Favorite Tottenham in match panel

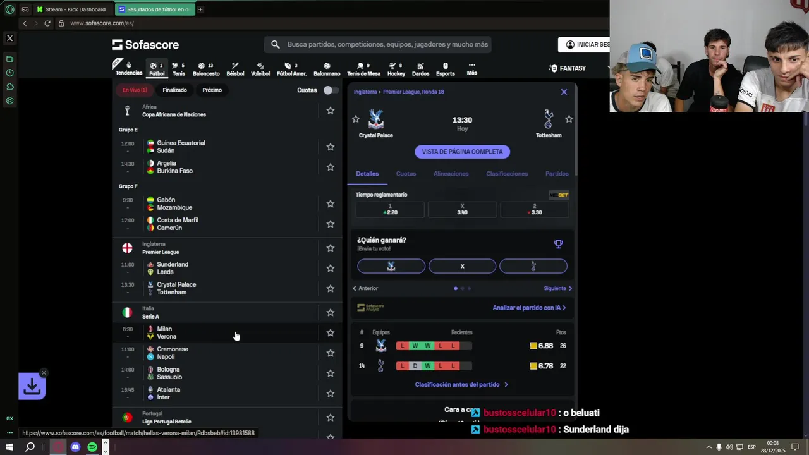[569, 119]
